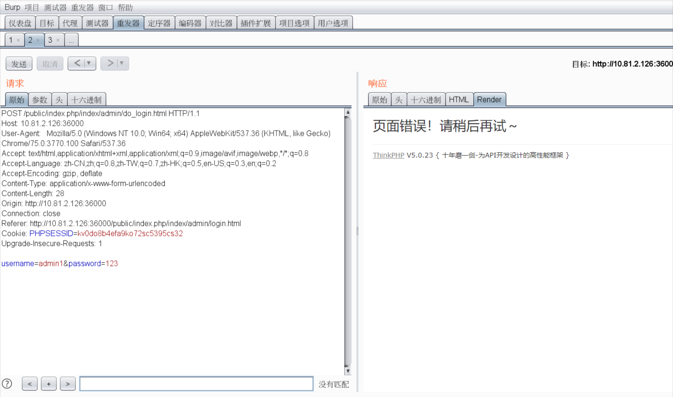Go back to previous request history
The height and width of the screenshot is (397, 673).
tap(77, 63)
